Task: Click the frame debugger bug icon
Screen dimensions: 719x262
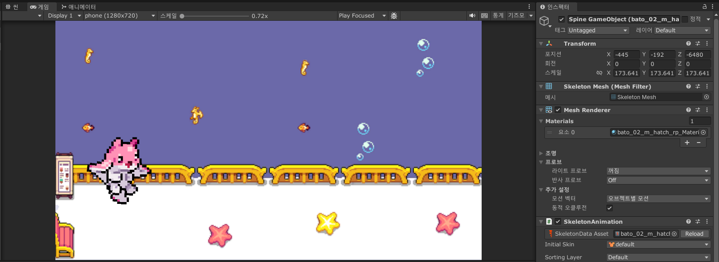Action: [394, 16]
